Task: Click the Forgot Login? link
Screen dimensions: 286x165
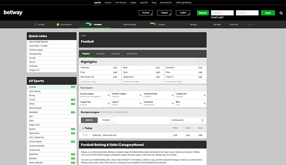Action: (x=217, y=17)
